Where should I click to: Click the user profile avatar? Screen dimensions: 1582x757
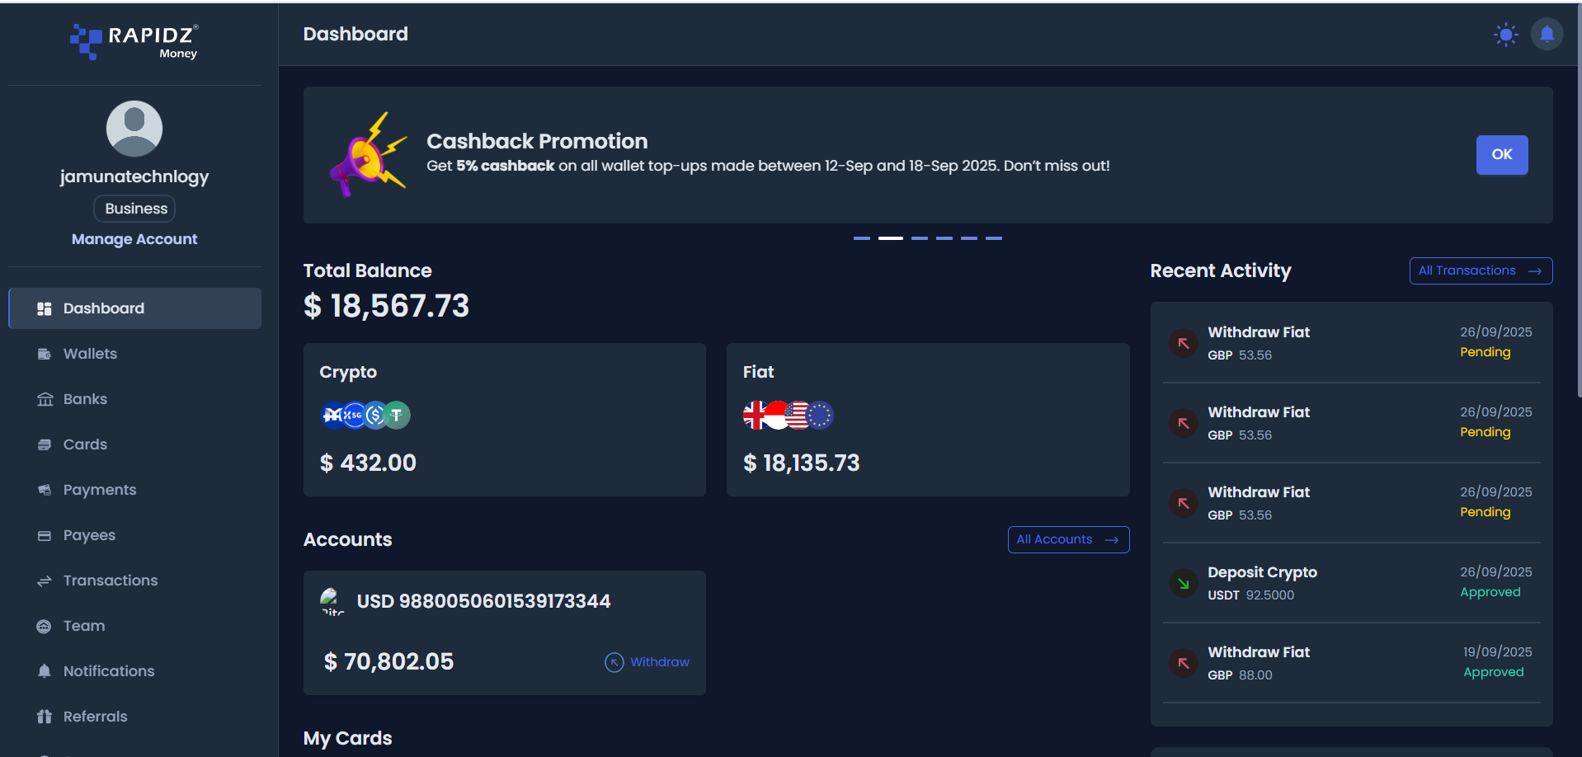(x=134, y=129)
